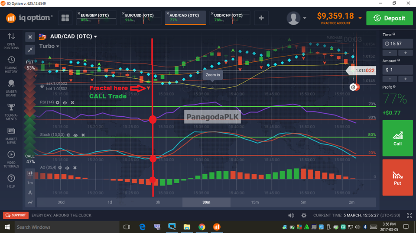Open the account balance dropdown arrow
Image resolution: width=416 pixels, height=233 pixels.
(360, 18)
